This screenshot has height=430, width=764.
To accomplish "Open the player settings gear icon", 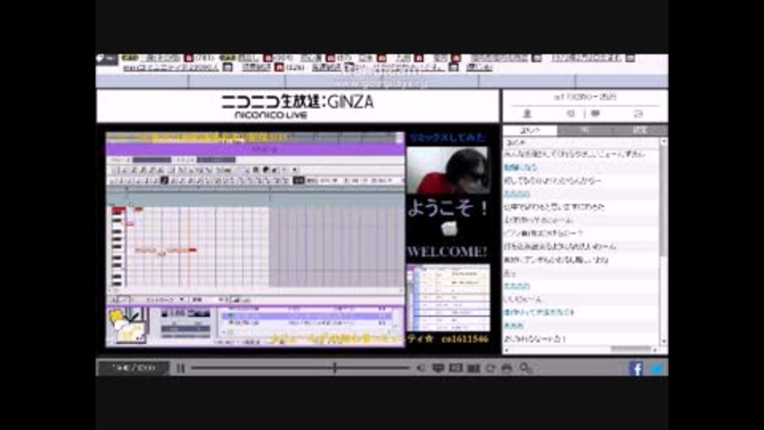I will pos(525,368).
